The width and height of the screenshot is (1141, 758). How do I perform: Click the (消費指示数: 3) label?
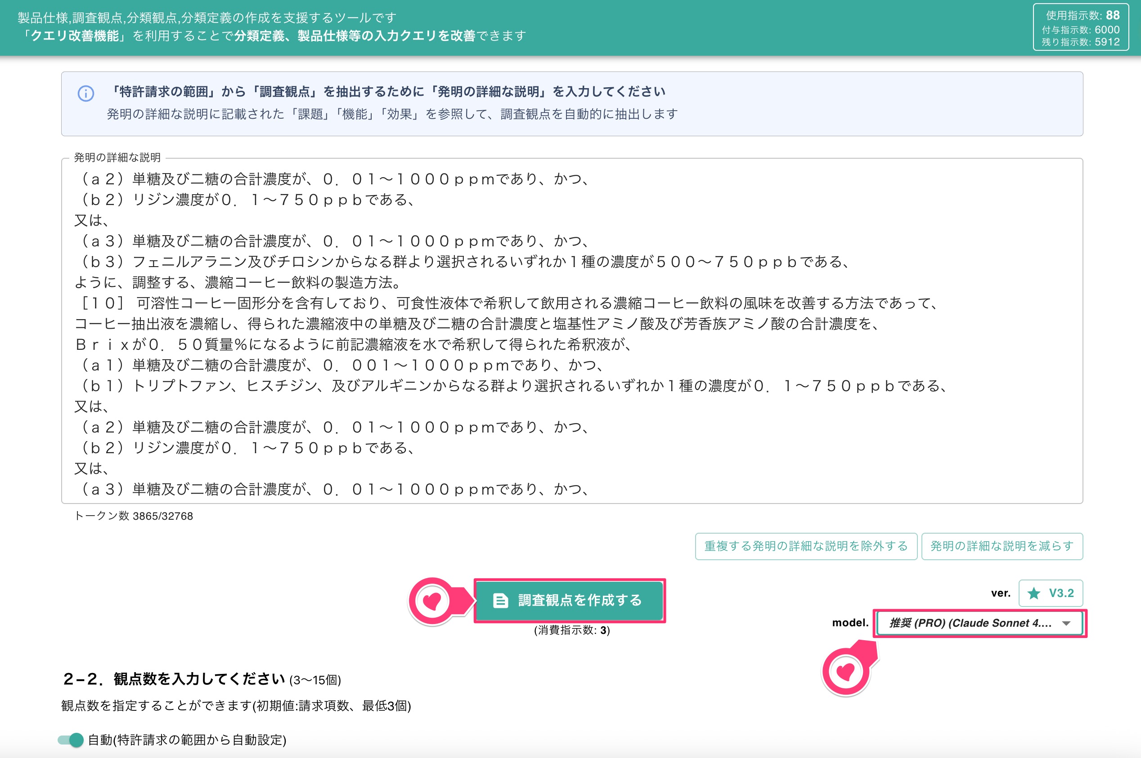point(572,630)
